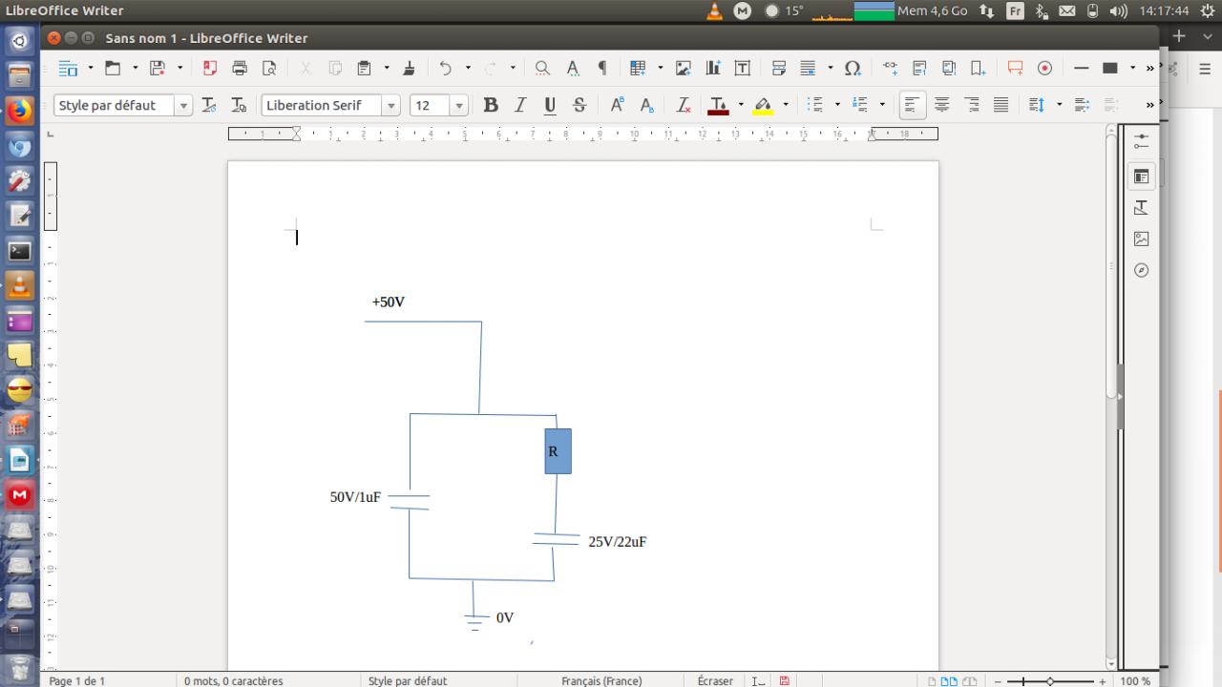Insert a table
Viewport: 1222px width, 687px height.
638,68
